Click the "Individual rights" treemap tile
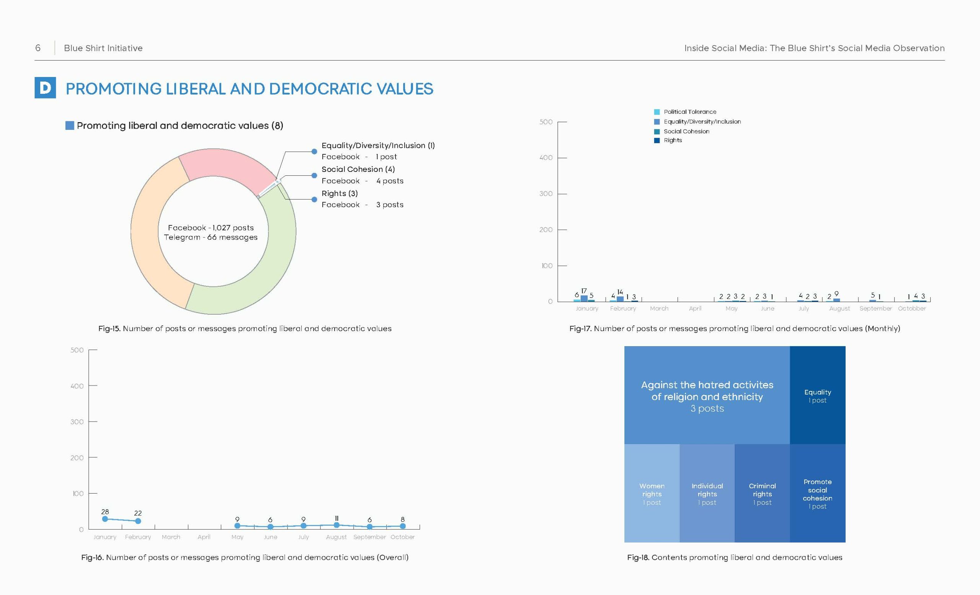980x595 pixels. [707, 493]
